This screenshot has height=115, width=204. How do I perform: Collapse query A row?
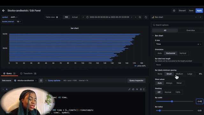click(x=3, y=89)
